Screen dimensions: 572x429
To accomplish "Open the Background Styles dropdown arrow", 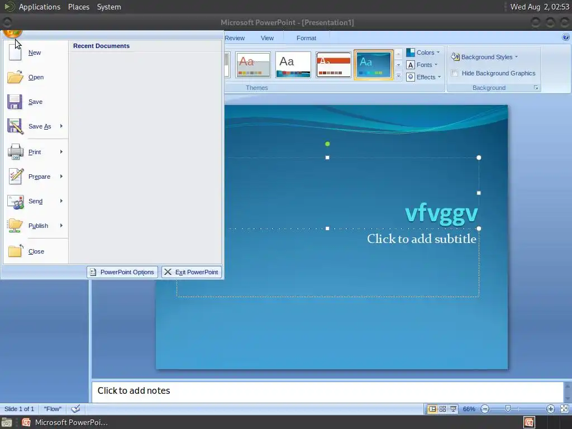I will [x=516, y=57].
